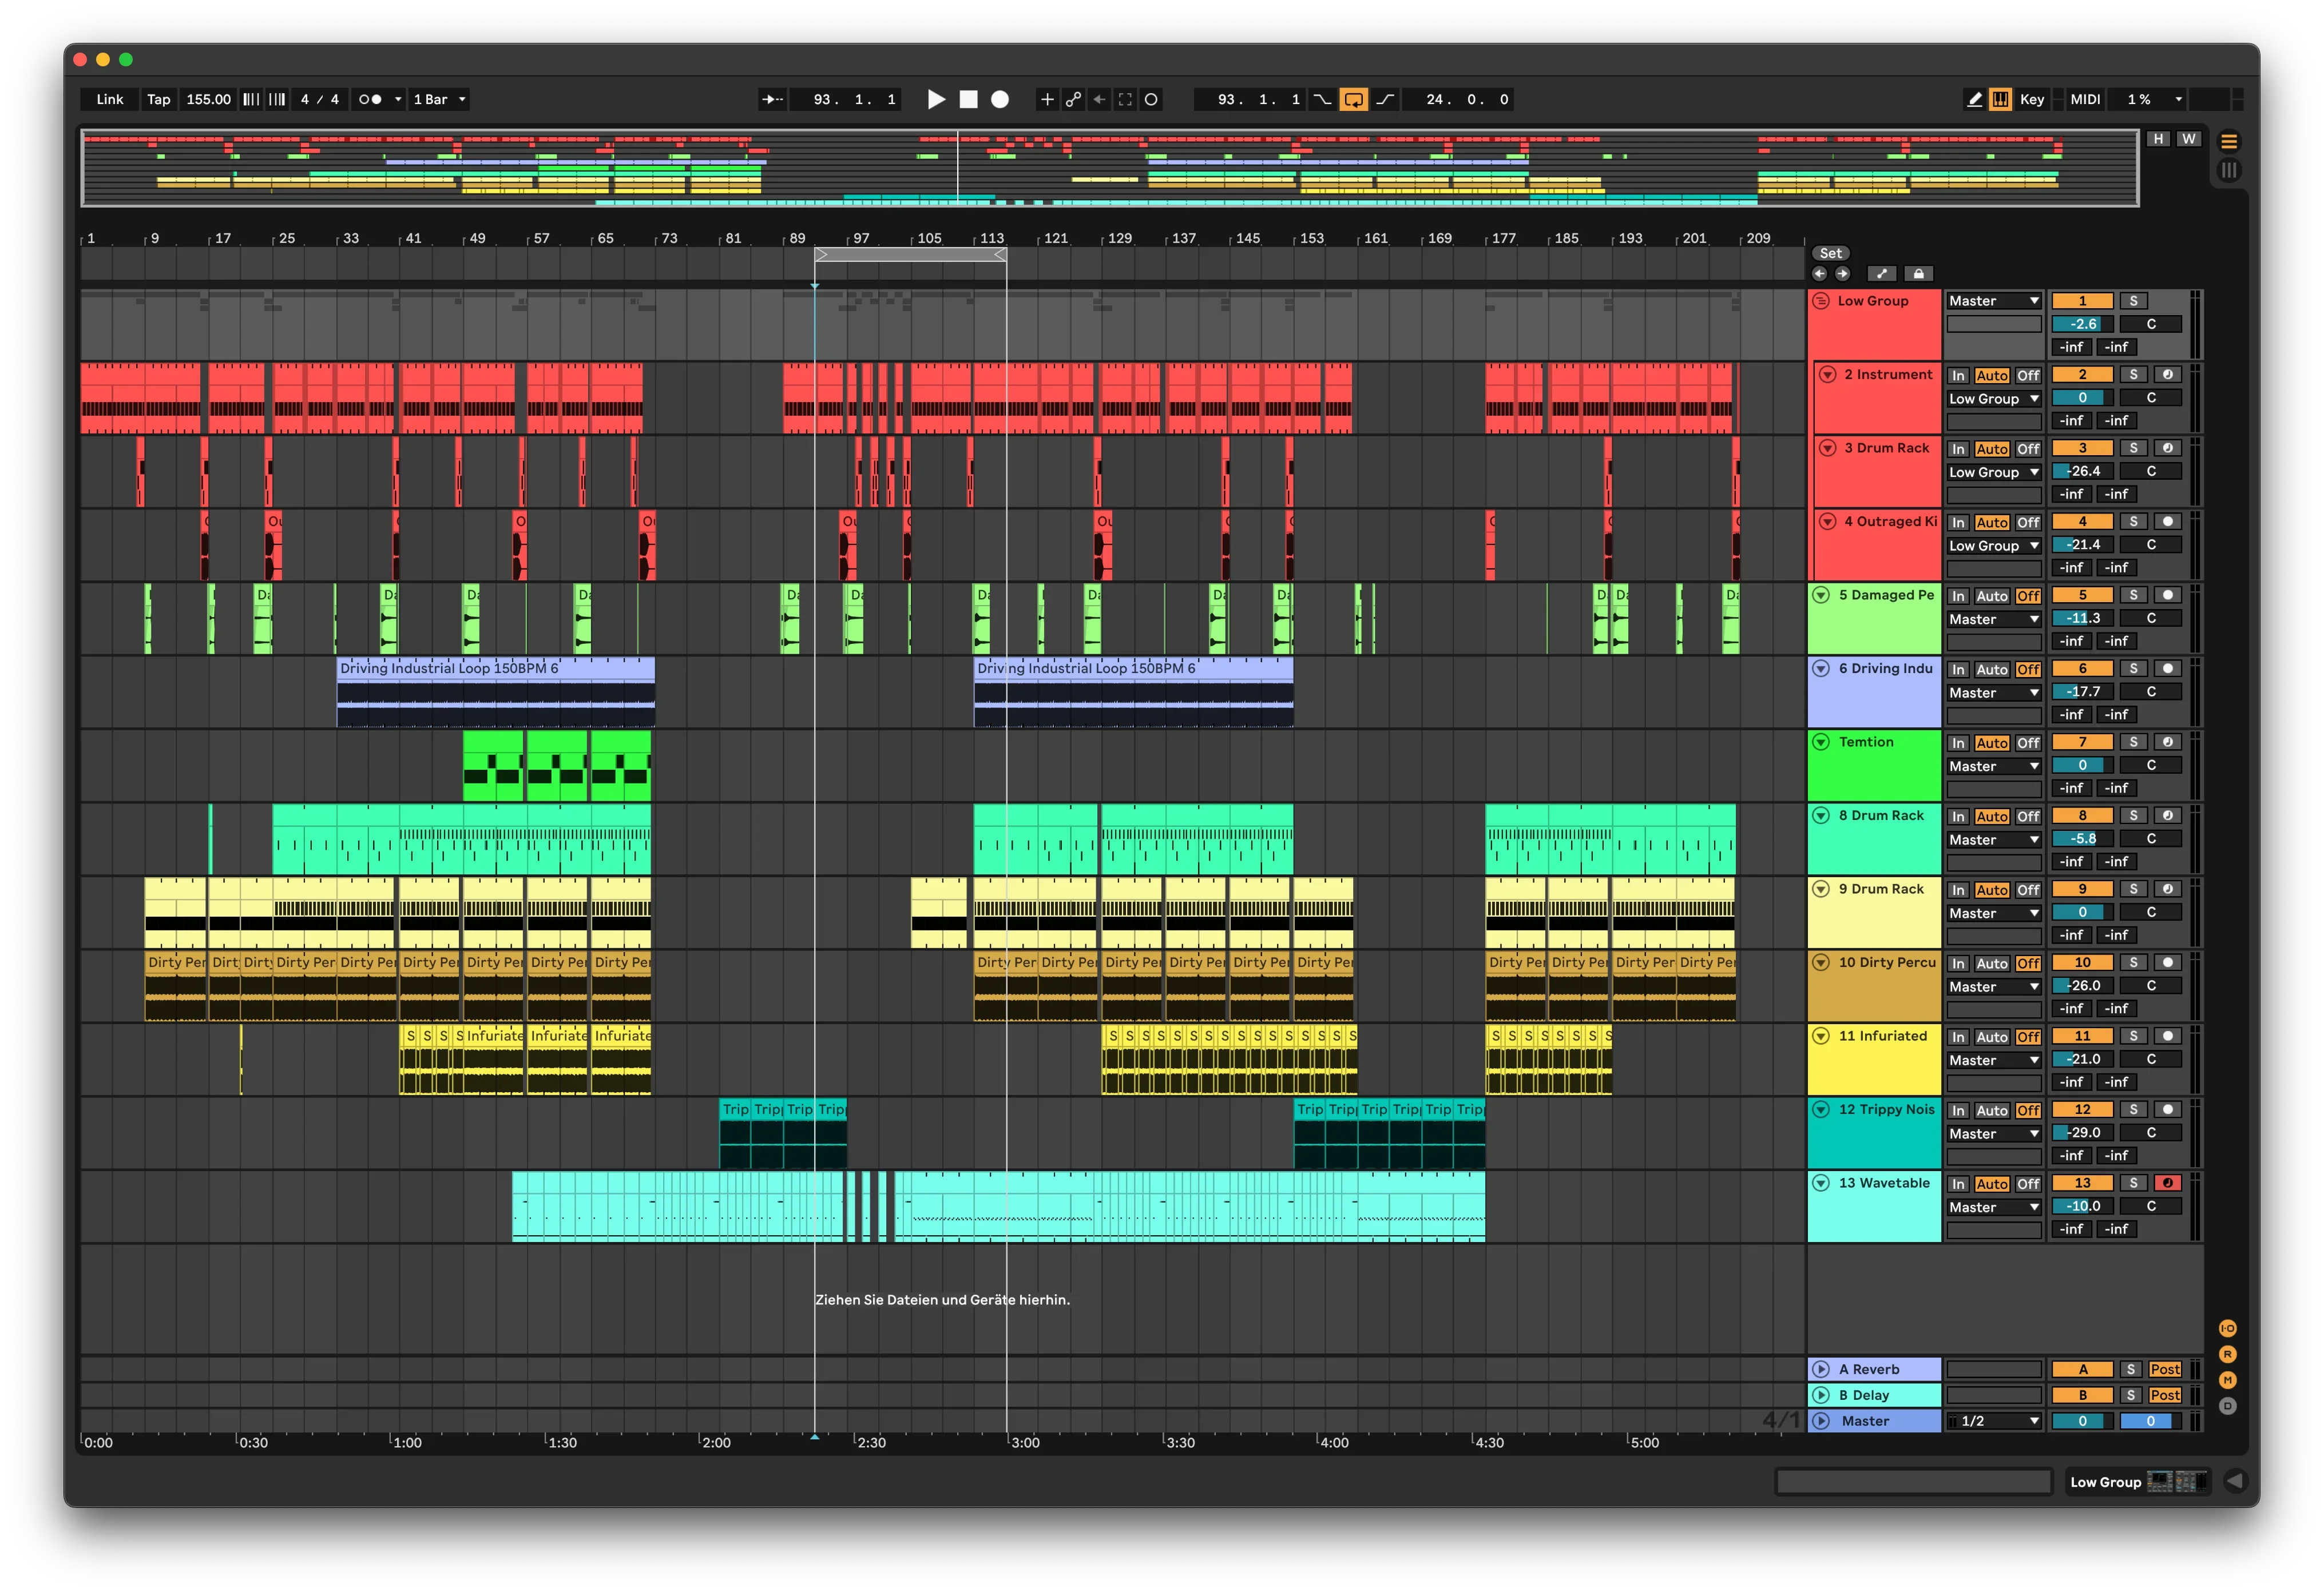
Task: Click the W optimize width button
Action: (2189, 139)
